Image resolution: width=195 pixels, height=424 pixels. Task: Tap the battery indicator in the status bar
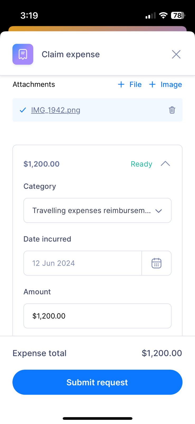(x=178, y=15)
